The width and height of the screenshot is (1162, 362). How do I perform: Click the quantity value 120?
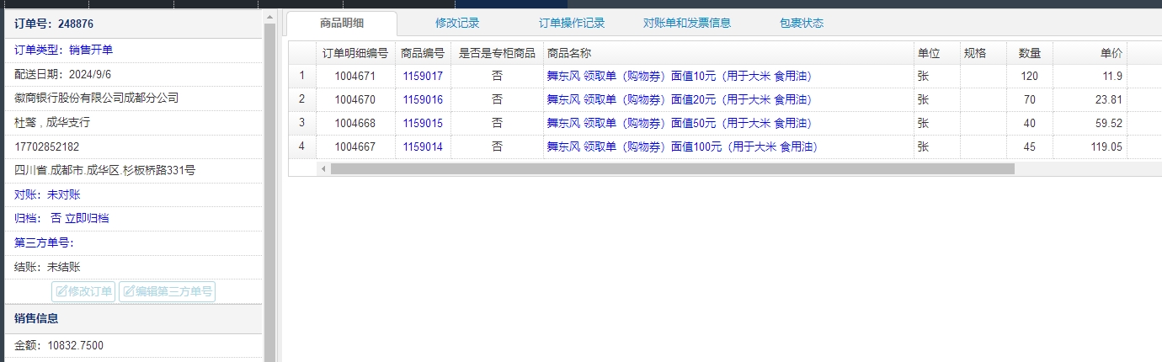pos(1029,76)
